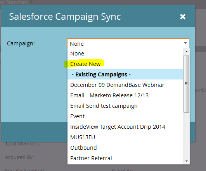The height and width of the screenshot is (171, 206).
Task: Click the Summary view label in background
Action: point(17,2)
